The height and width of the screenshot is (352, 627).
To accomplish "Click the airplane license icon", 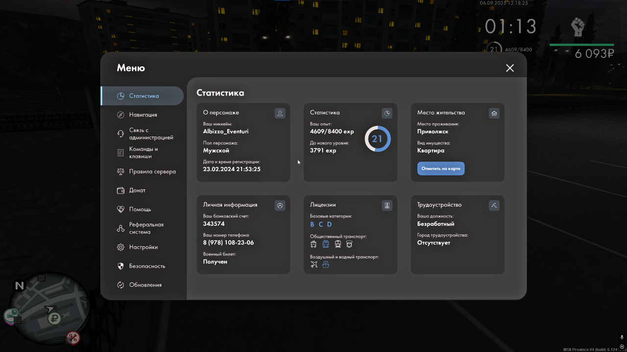I will tap(314, 264).
